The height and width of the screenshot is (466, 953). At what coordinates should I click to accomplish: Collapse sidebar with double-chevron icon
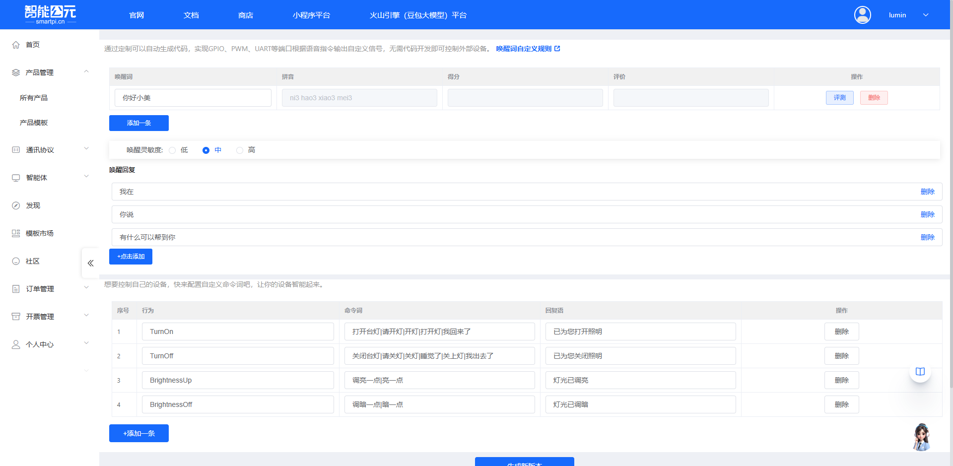(x=90, y=263)
